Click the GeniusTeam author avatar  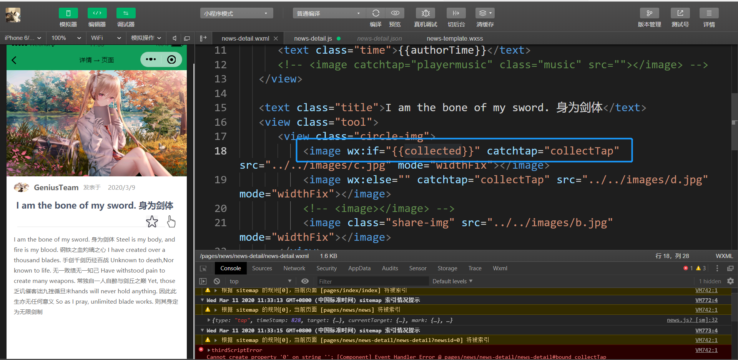tap(22, 187)
